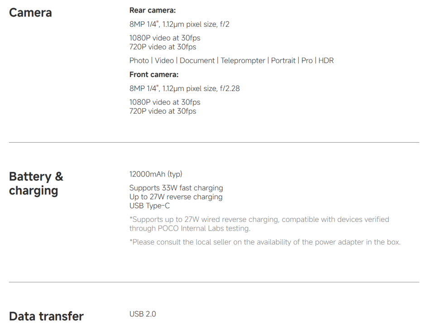Click the "Battery & charging" section heading
Image resolution: width=430 pixels, height=332 pixels.
click(36, 183)
